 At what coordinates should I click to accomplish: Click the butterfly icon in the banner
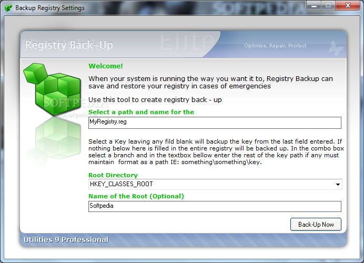point(336,48)
